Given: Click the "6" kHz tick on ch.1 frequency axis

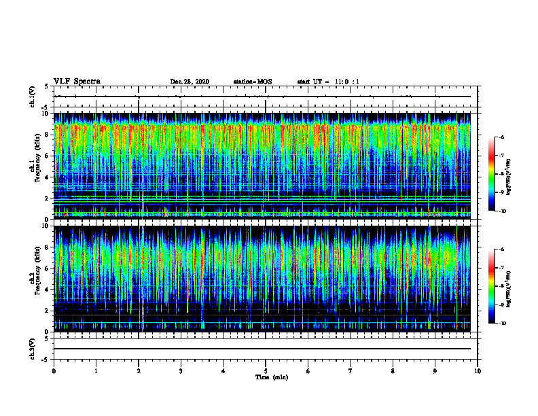Looking at the screenshot, I should click(48, 156).
